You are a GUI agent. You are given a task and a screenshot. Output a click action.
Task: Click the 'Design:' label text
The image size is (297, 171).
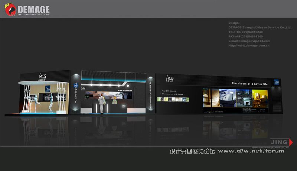[x=234, y=23]
